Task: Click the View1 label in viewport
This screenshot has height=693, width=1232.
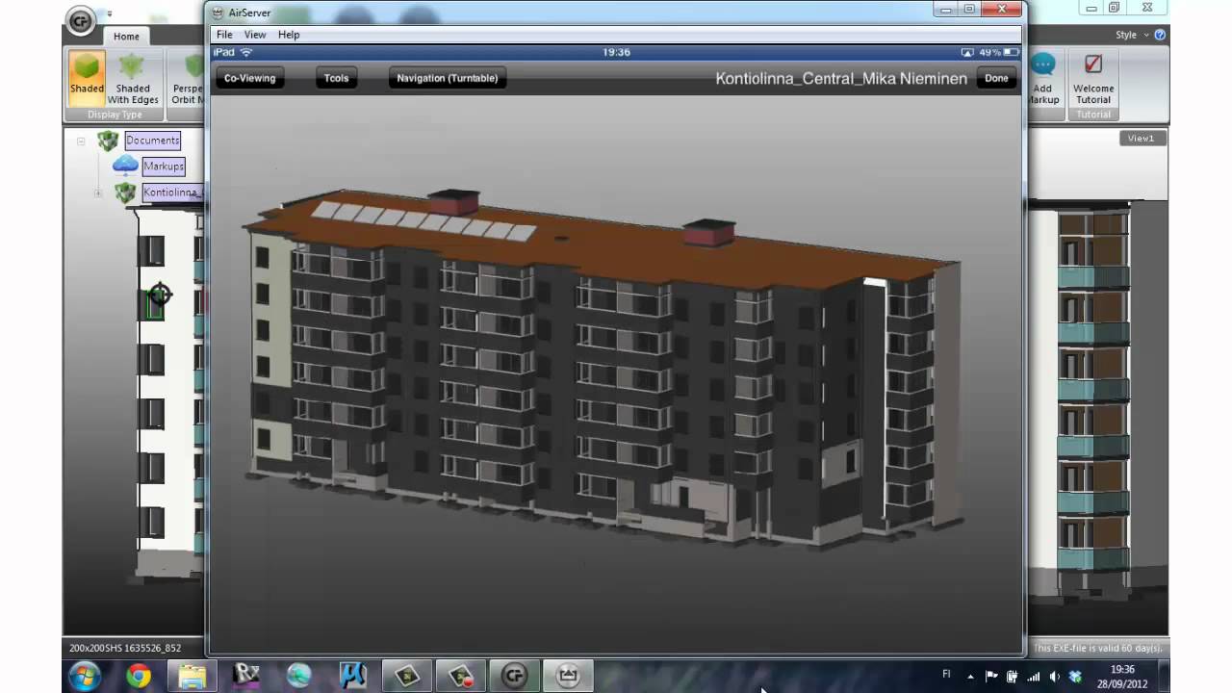Action: pyautogui.click(x=1142, y=139)
